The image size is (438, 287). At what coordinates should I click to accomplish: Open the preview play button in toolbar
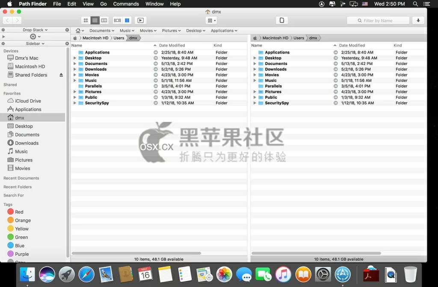pos(140,21)
